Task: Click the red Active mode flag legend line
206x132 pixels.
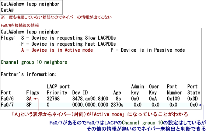Action: coord(57,50)
